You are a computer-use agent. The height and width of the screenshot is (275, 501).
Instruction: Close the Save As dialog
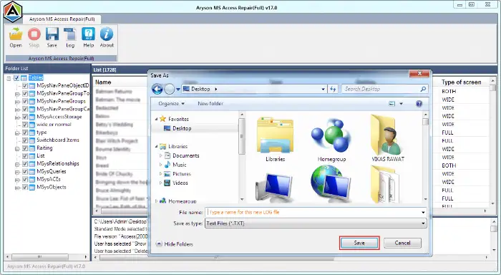click(419, 74)
